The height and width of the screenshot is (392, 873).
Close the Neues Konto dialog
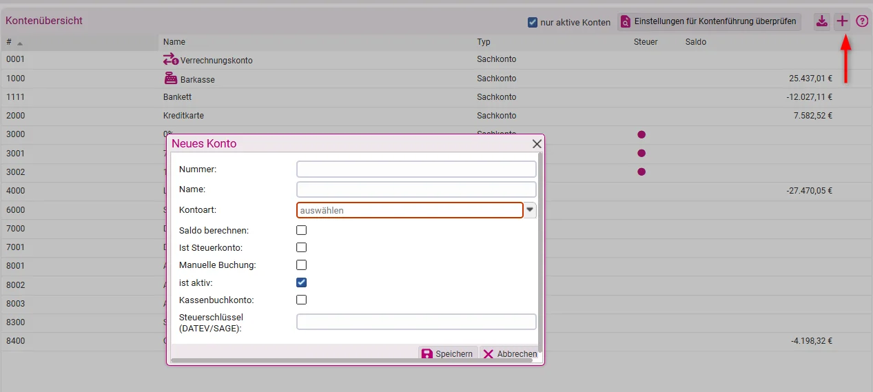[x=537, y=144]
